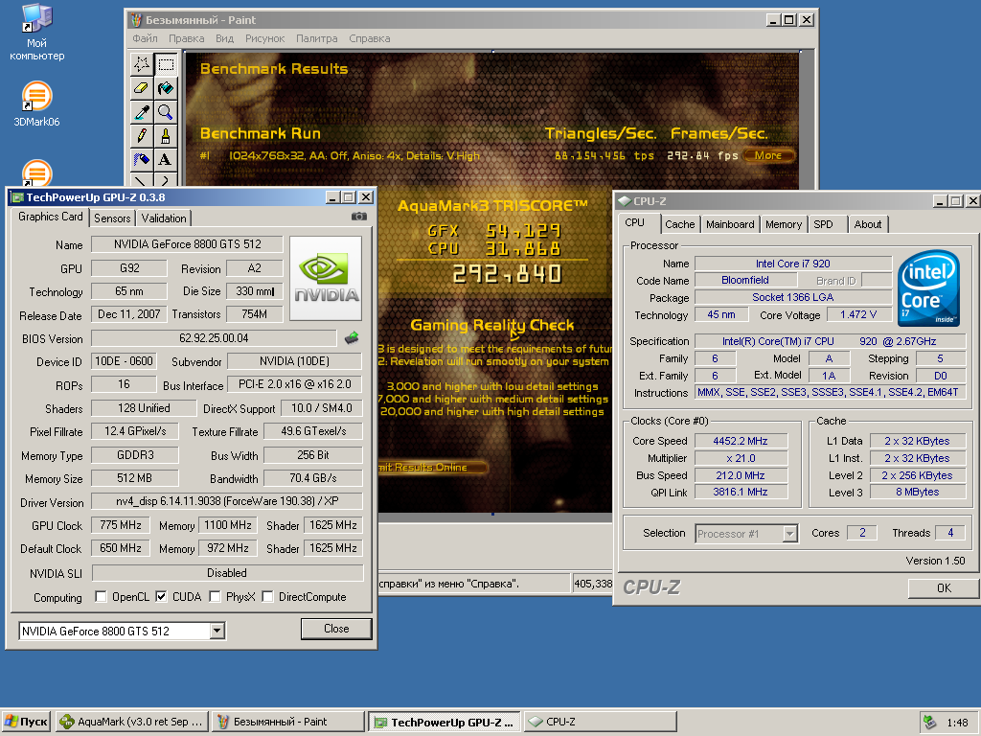Screen dimensions: 981x736
Task: Click the AquaMark score 292,840
Action: coord(506,274)
